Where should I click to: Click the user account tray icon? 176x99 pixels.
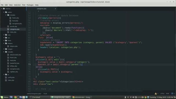125,97
